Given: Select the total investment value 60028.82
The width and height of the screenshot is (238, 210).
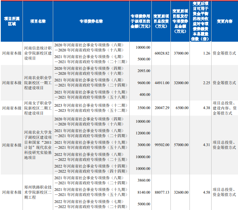Looking at the screenshot, I should coord(162,53).
